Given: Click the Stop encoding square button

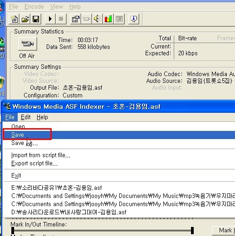Looking at the screenshot, I should (61, 19).
